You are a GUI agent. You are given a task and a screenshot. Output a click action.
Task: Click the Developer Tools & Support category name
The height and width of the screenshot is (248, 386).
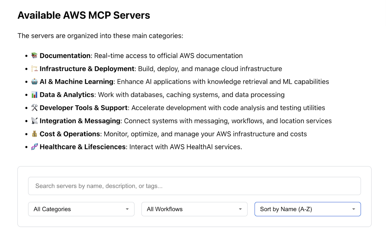coord(84,108)
